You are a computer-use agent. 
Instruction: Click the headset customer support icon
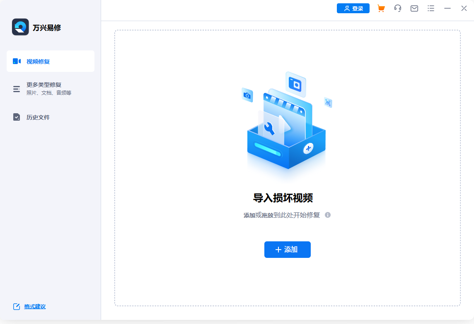point(397,8)
